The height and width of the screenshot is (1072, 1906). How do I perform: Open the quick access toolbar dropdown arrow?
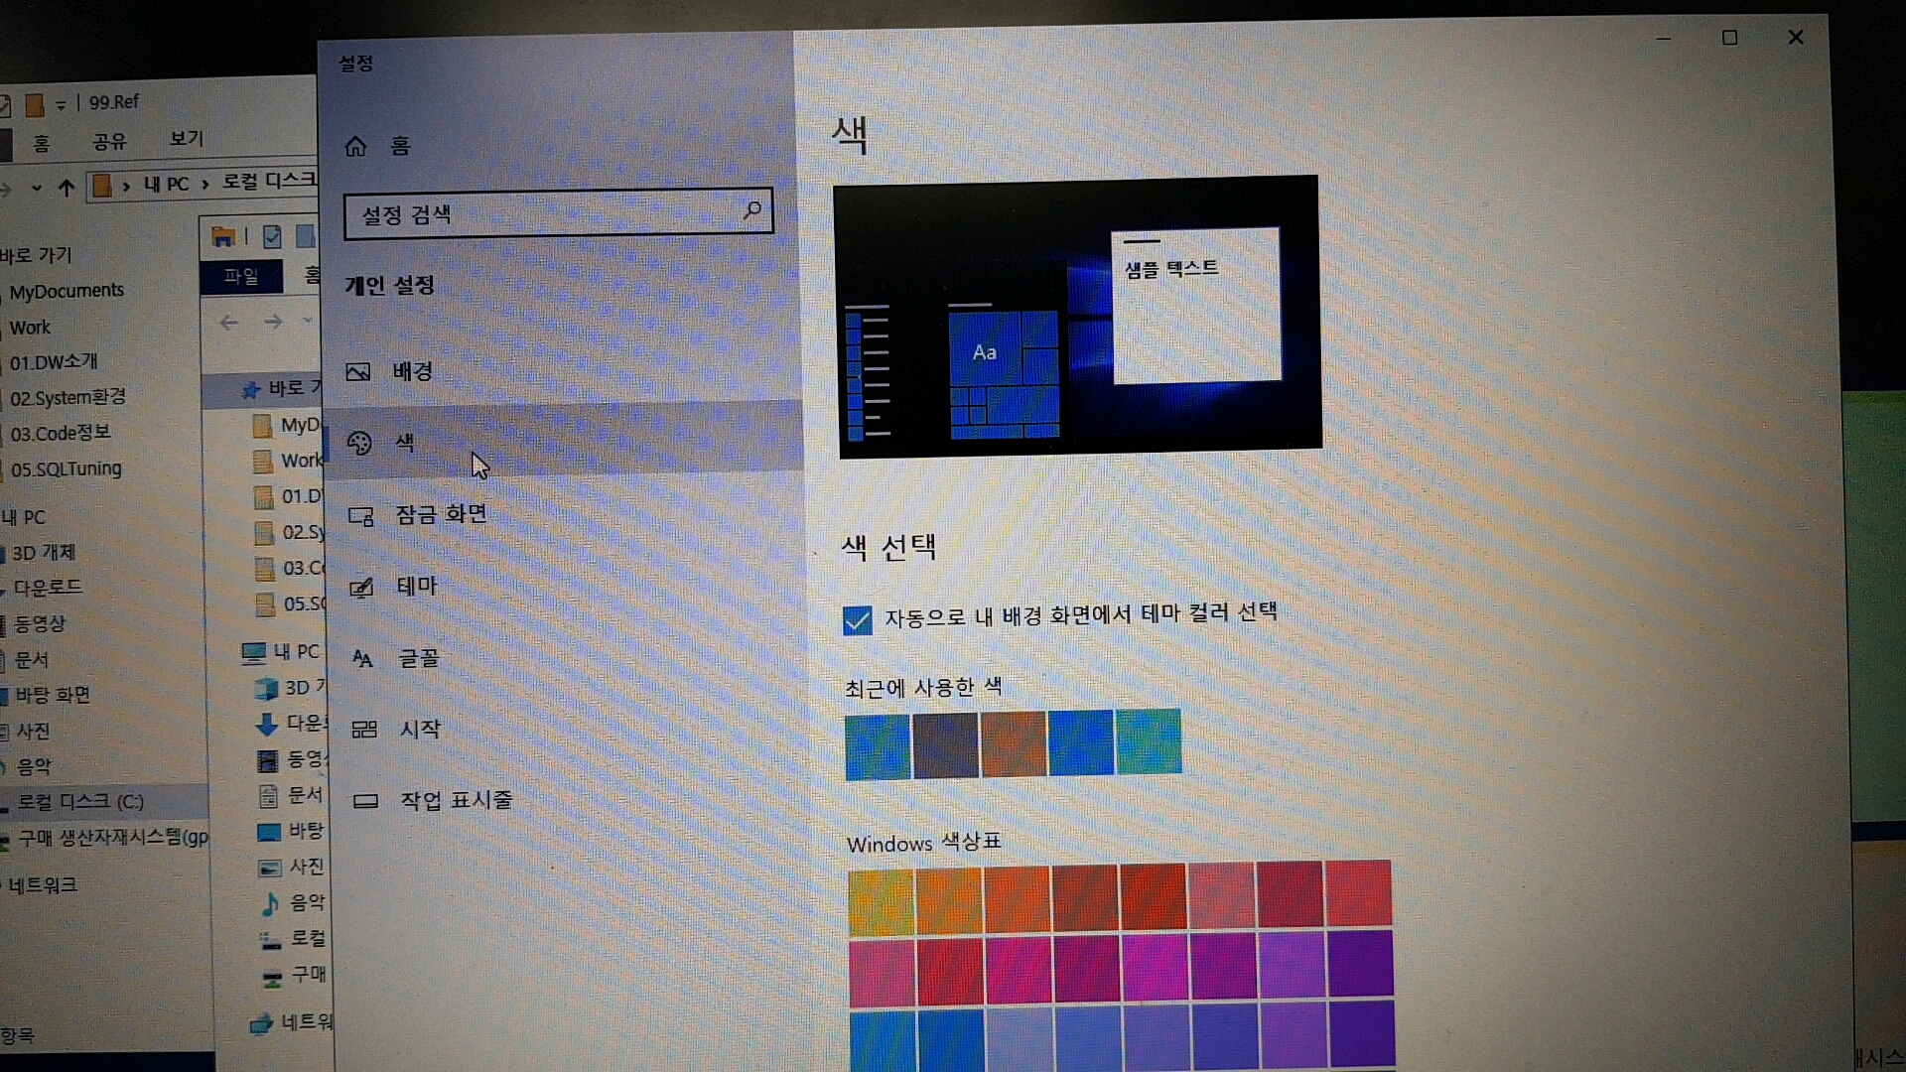coord(61,104)
